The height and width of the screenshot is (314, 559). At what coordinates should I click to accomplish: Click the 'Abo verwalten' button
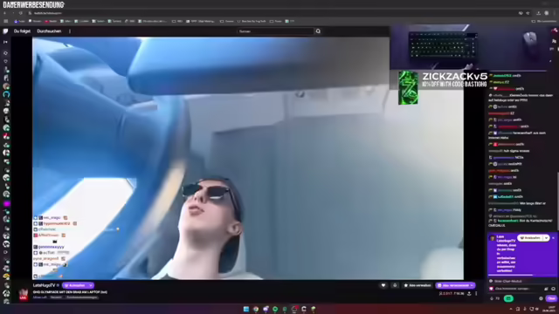tap(418, 285)
